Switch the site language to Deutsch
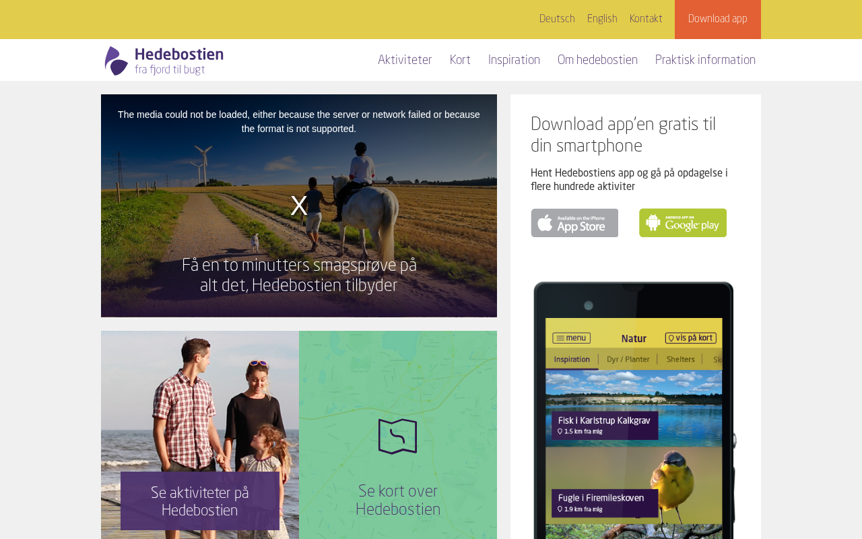The width and height of the screenshot is (862, 539). coord(557,19)
